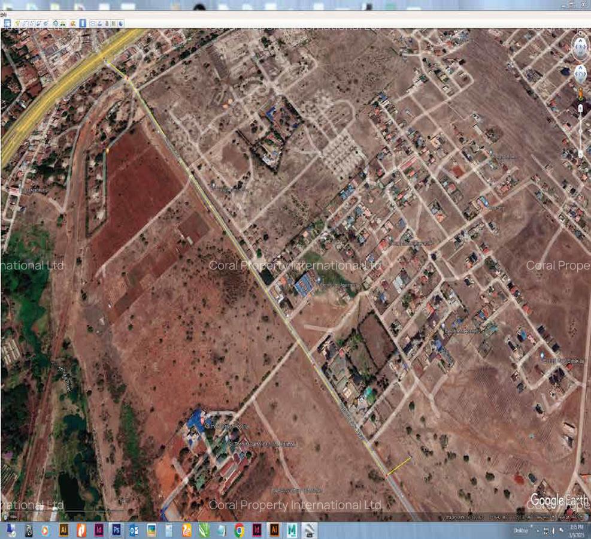Open Photoshop from the taskbar
Viewport: 591px width, 539px height.
coord(116,529)
